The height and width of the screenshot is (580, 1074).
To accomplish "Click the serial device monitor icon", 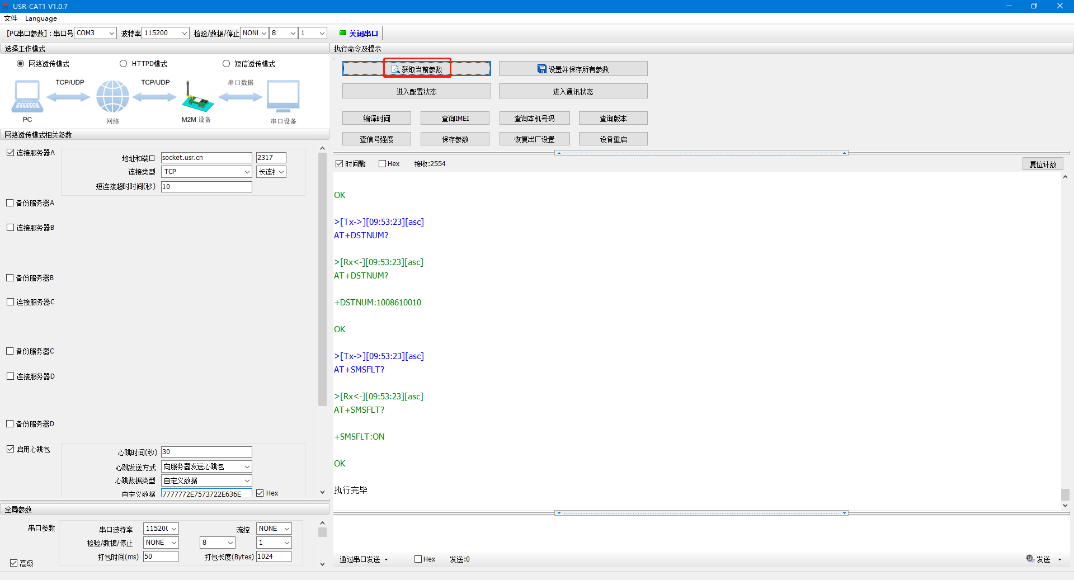I will point(283,96).
